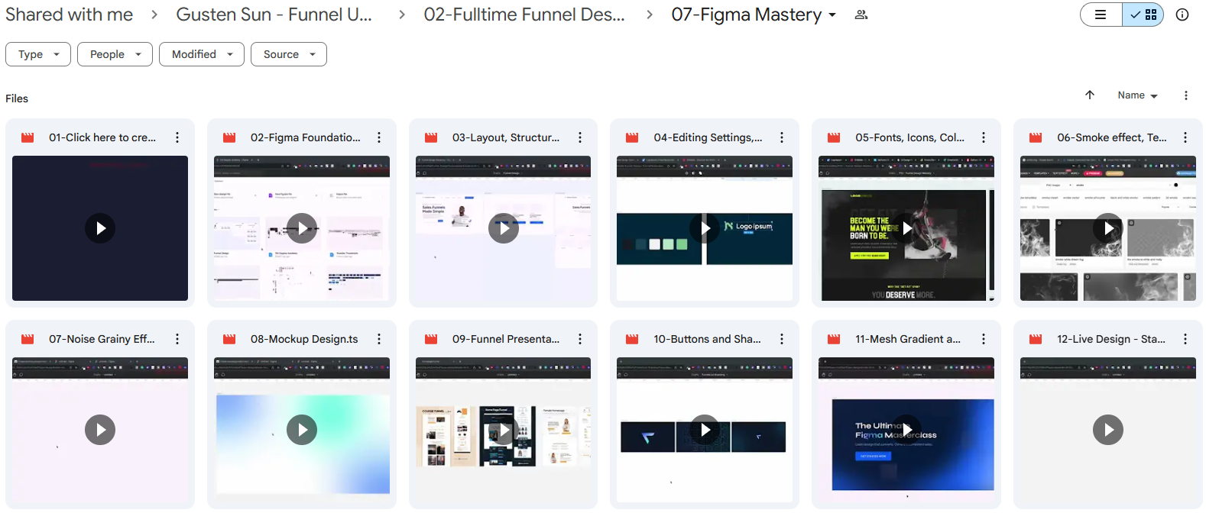The width and height of the screenshot is (1206, 513).
Task: Play the 08-Mockup Design.ts video
Action: click(302, 430)
